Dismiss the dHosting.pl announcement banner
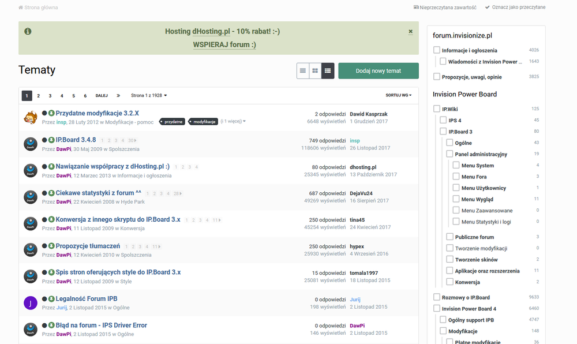The image size is (577, 344). (410, 32)
